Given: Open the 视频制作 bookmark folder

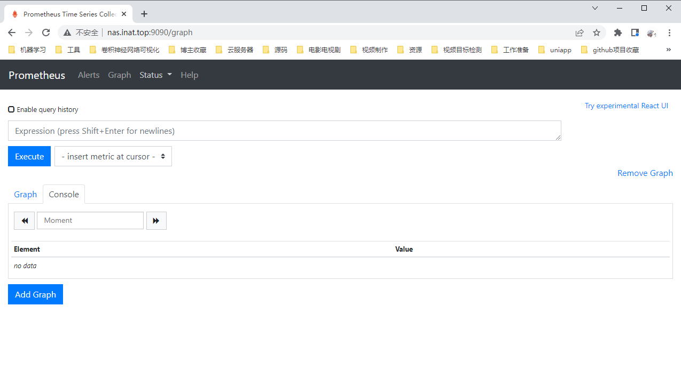Looking at the screenshot, I should tap(369, 50).
